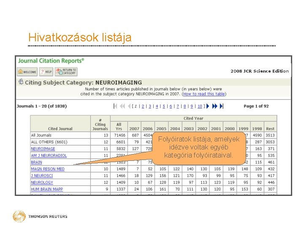Screen dimensions: 304x228
Task: Go to first page arrow
Action: pos(115,106)
